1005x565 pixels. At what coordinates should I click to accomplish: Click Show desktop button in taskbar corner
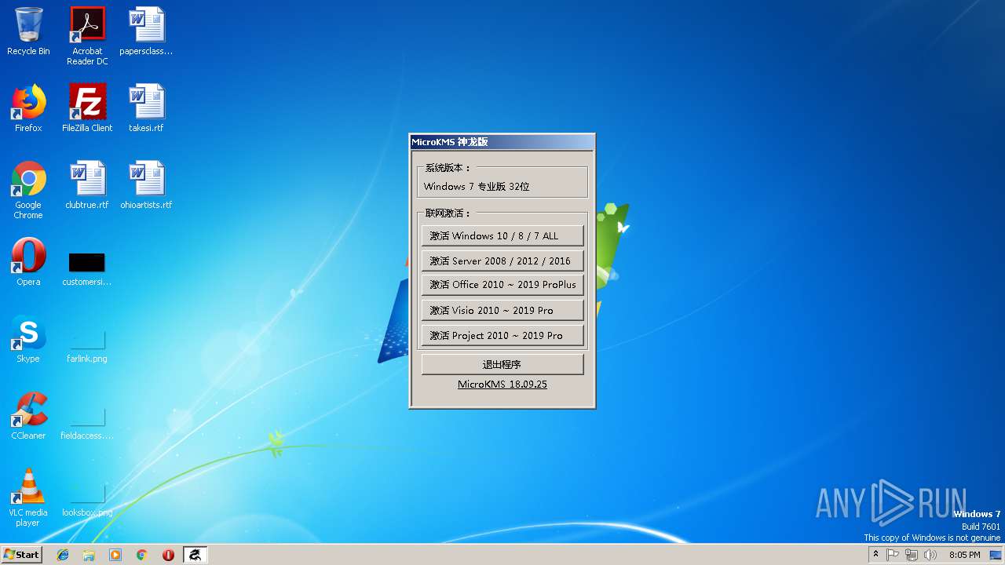point(996,555)
